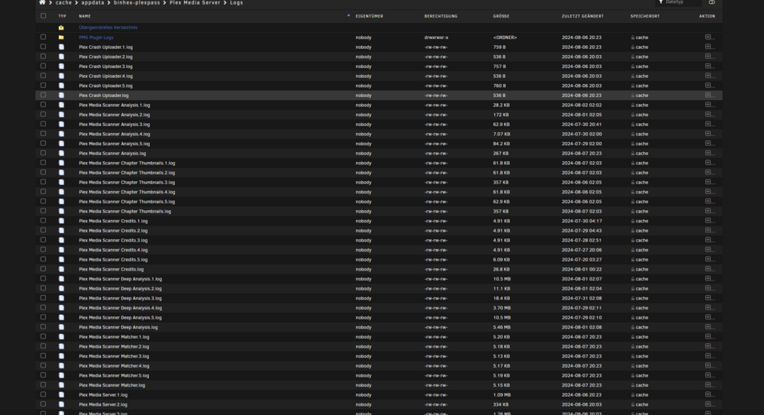Click the filter funnel icon beside Dateityp
This screenshot has height=415, width=764.
tap(661, 2)
